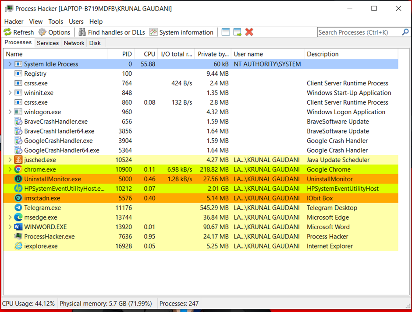The width and height of the screenshot is (412, 312).
Task: Open the Users menu
Action: point(76,21)
